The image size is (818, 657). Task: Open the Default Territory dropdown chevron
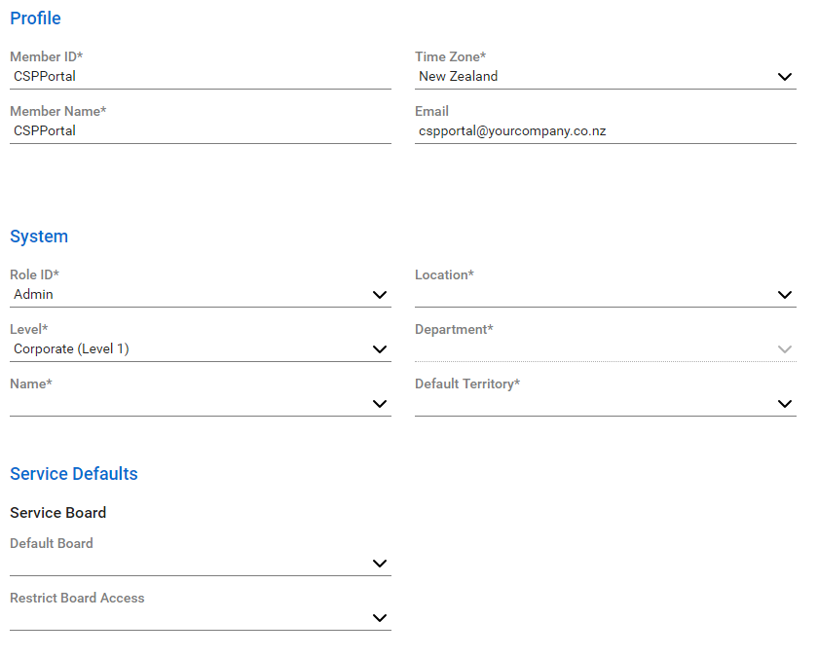[x=785, y=404]
